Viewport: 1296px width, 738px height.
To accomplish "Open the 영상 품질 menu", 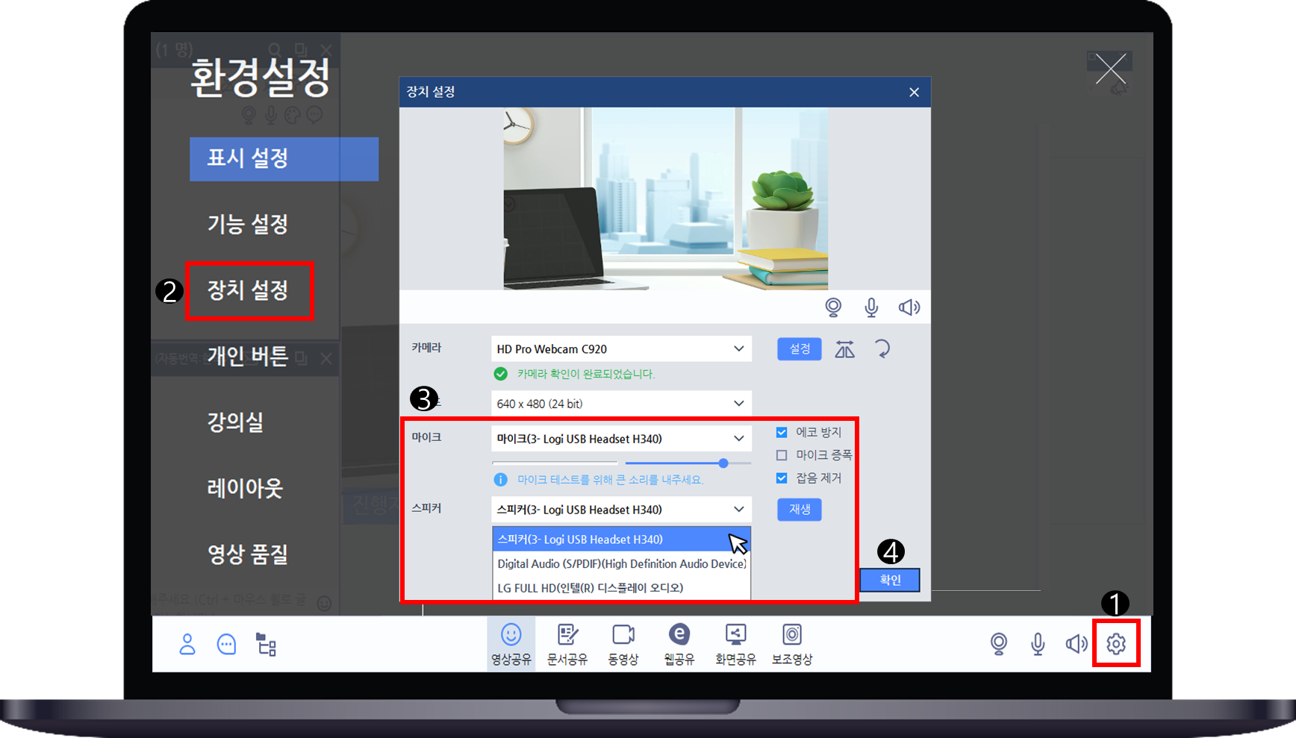I will click(x=248, y=554).
